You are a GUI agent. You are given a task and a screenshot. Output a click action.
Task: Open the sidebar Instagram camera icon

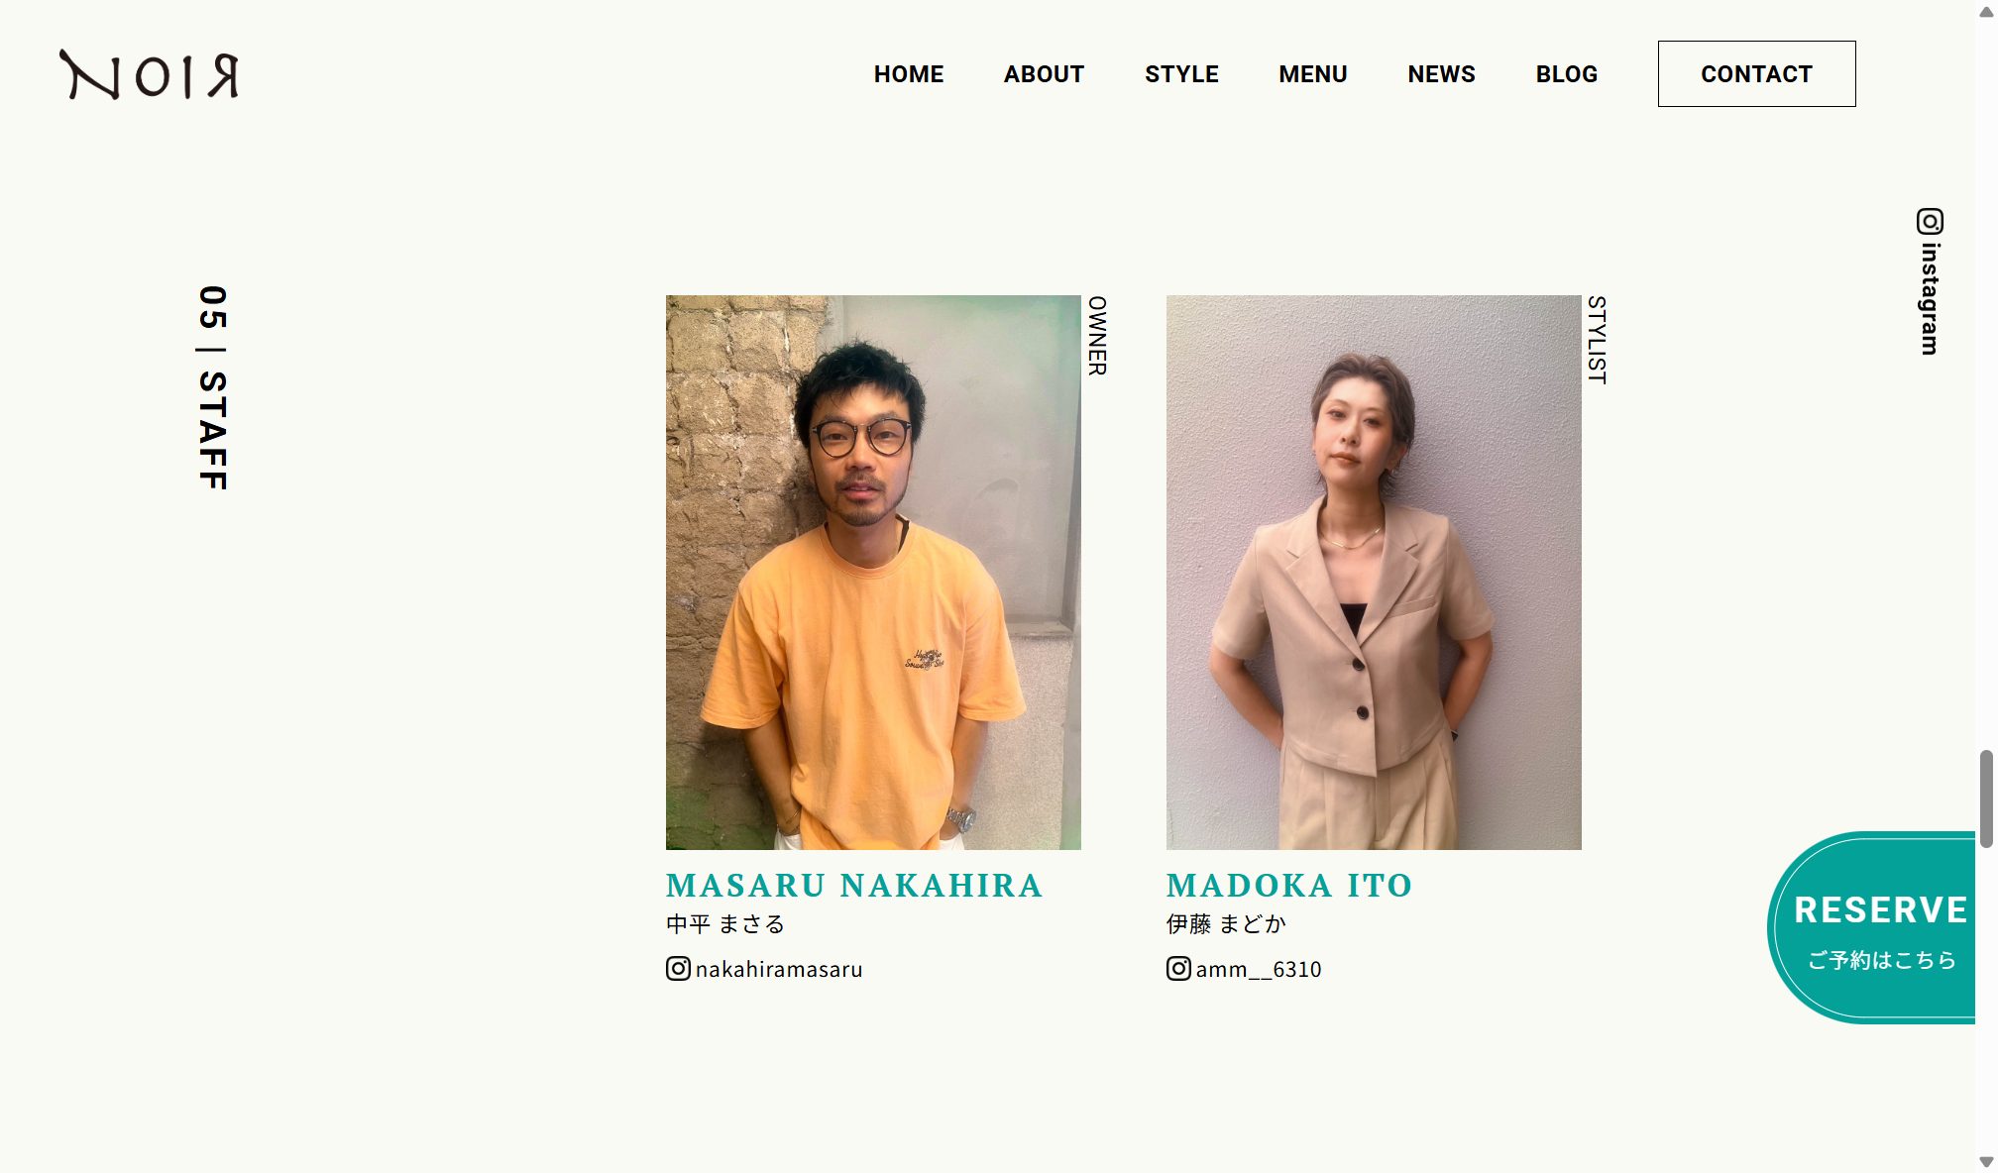pos(1930,221)
